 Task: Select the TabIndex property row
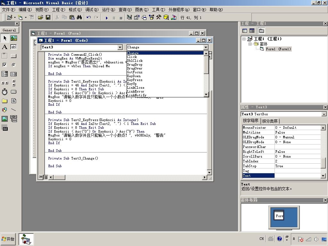tap(281, 161)
